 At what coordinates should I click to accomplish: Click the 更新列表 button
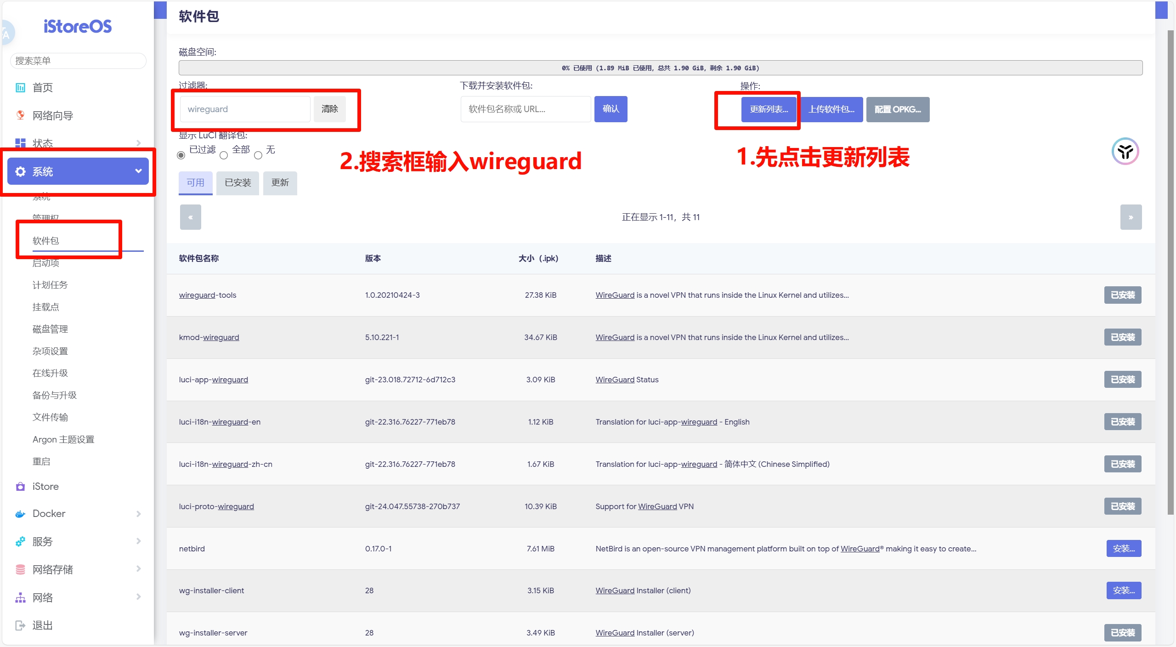tap(769, 109)
